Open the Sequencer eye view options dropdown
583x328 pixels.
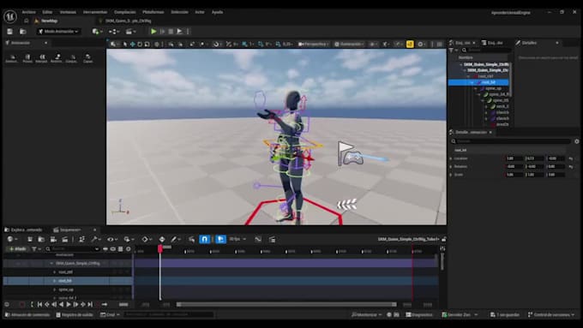point(112,240)
